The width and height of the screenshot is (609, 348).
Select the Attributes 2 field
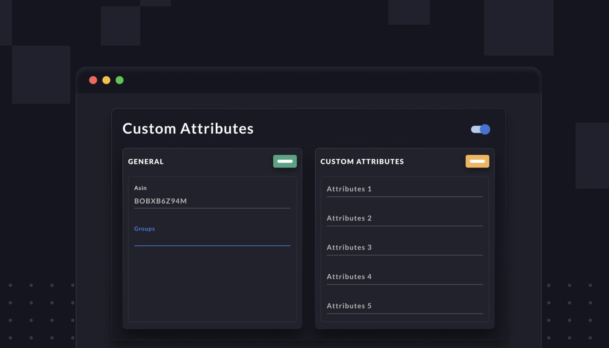(x=405, y=218)
